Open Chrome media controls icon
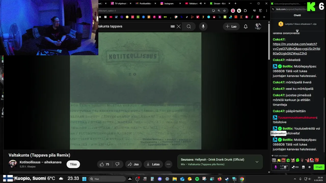Screen dimensions: 326x183 pyautogui.click(x=254, y=11)
